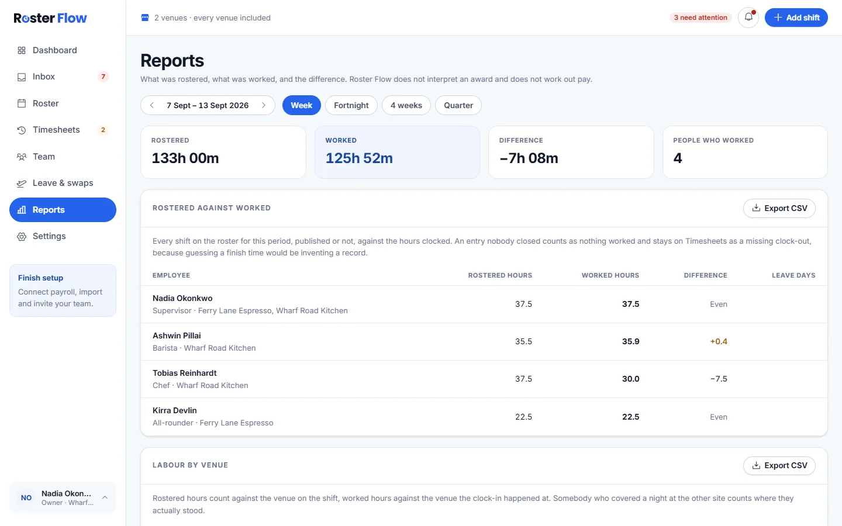842x526 pixels.
Task: Open Tobias Reinhardt's report row
Action: pos(484,379)
